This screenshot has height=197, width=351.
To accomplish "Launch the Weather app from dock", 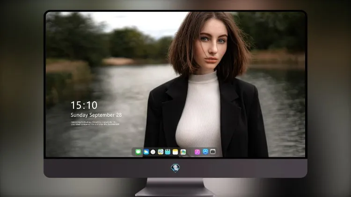I will pos(146,152).
